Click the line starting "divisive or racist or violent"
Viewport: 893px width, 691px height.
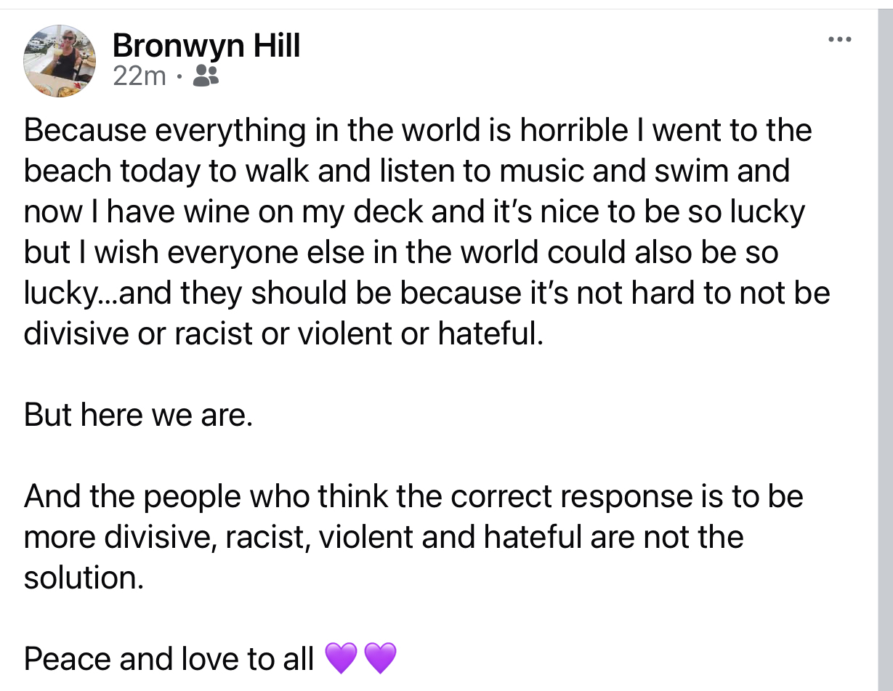point(283,334)
